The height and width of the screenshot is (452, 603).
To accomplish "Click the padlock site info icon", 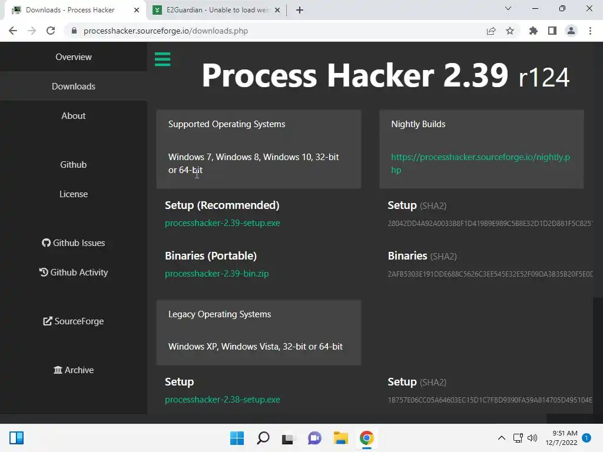I will pos(74,31).
